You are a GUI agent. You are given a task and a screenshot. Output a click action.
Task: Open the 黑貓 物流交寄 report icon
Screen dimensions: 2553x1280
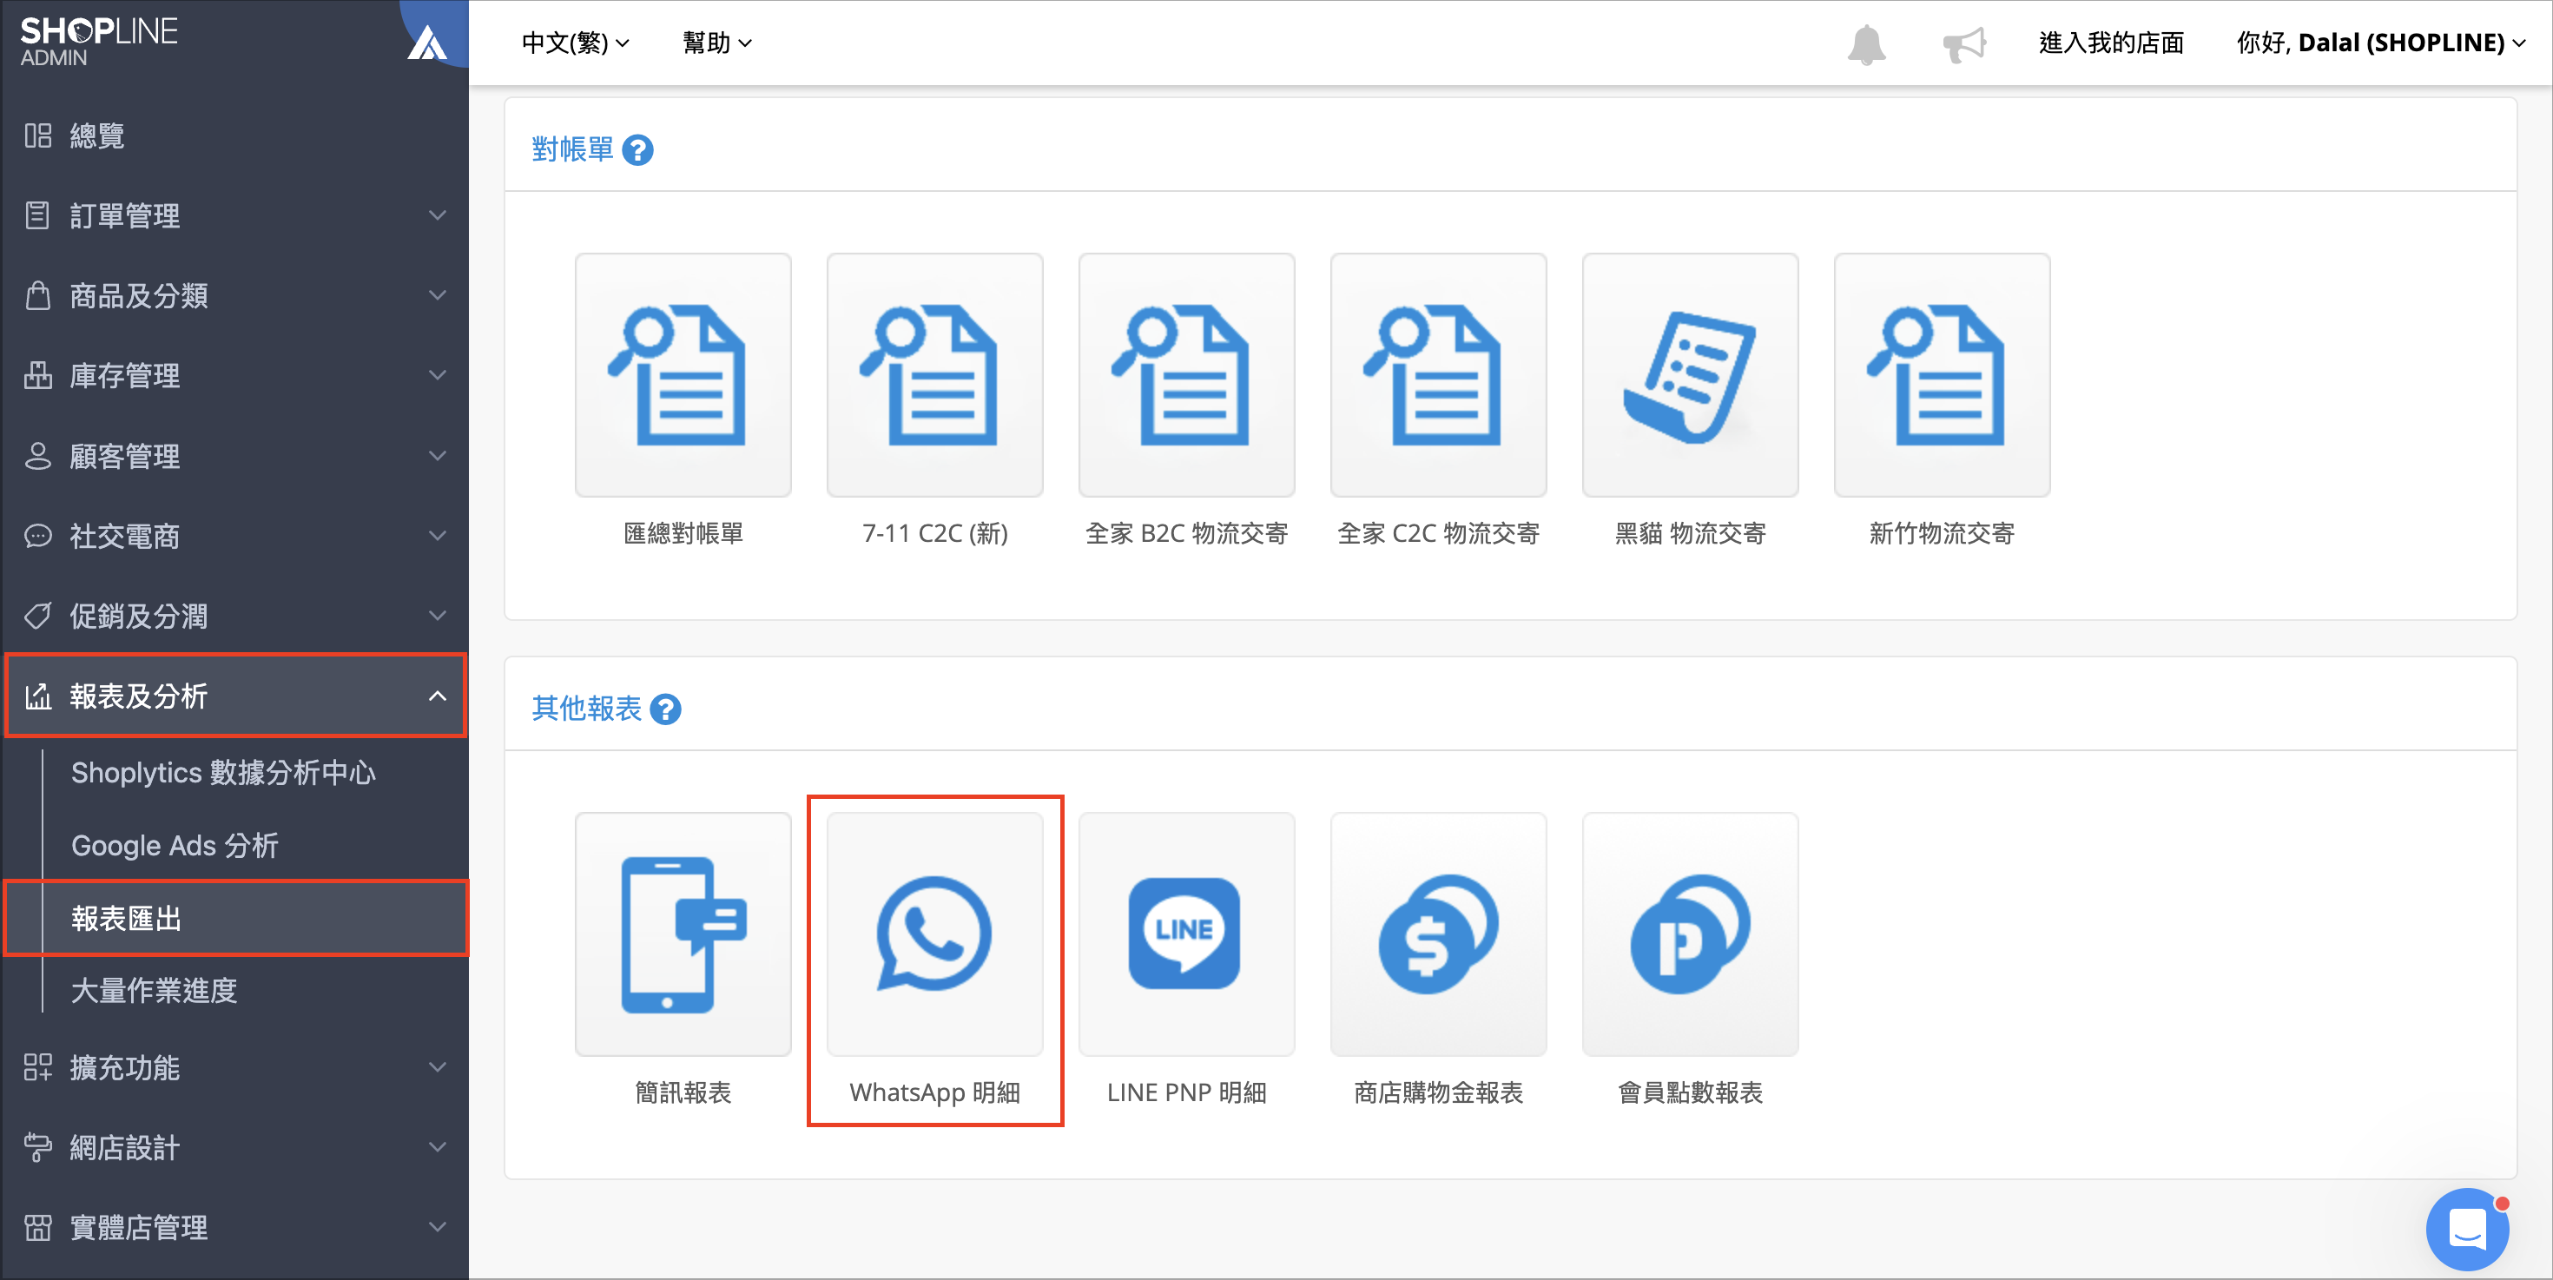click(x=1690, y=374)
